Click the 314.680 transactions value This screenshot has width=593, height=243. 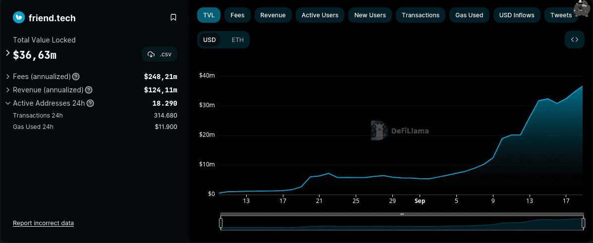point(165,116)
